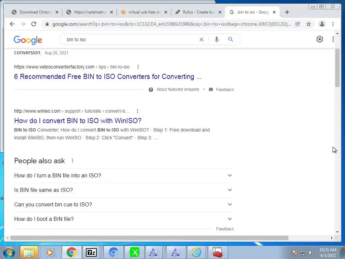Run search with the magnifier icon
The width and height of the screenshot is (345, 259).
(x=230, y=39)
